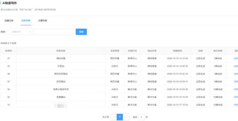238x121 pixels.
Task: Click timestamp 2026-10-16 14:00:36
Action: tap(177, 66)
